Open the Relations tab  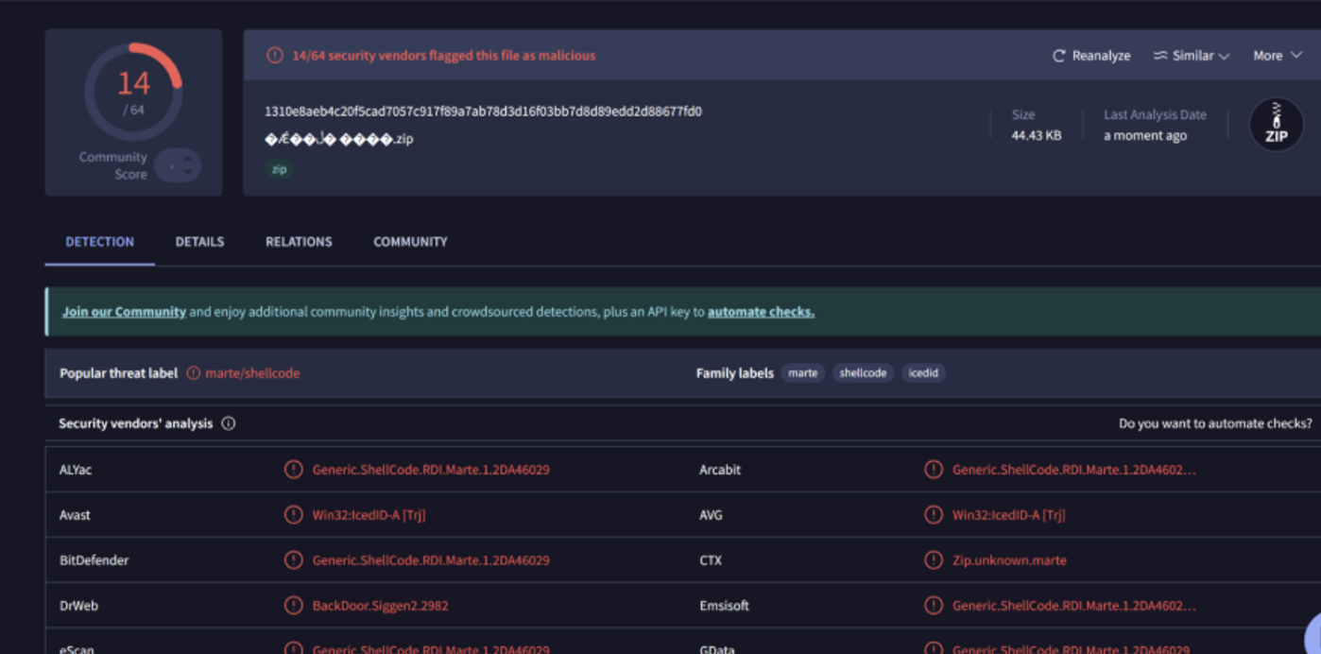299,242
